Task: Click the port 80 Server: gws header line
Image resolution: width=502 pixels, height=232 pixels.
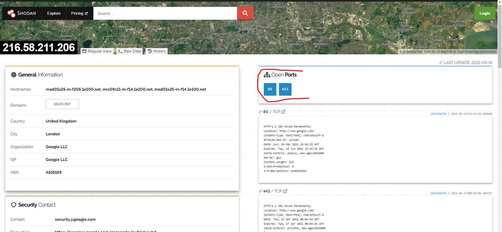Action: 273,158
